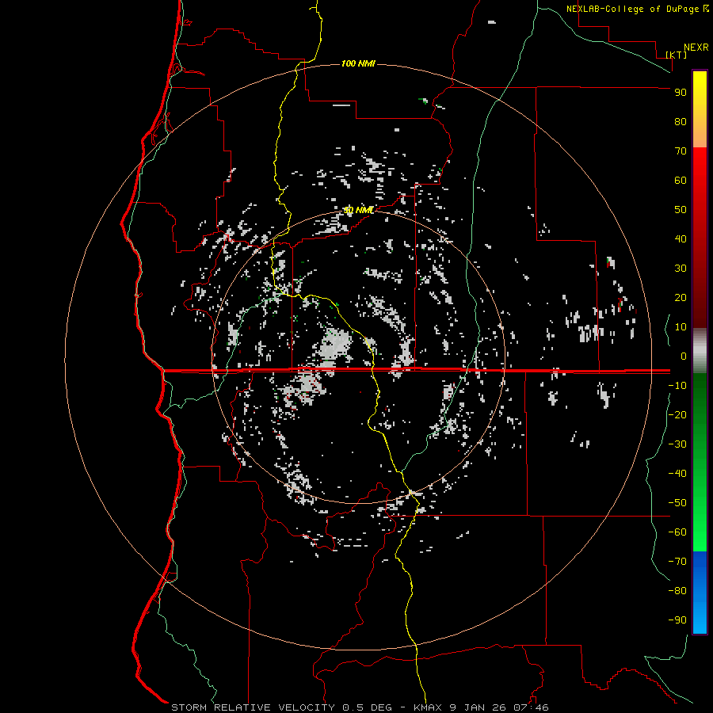Click the -20 value on the velocity scale
The image size is (713, 713).
[x=677, y=414]
